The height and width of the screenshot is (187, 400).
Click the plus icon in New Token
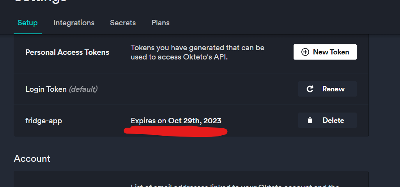(305, 52)
